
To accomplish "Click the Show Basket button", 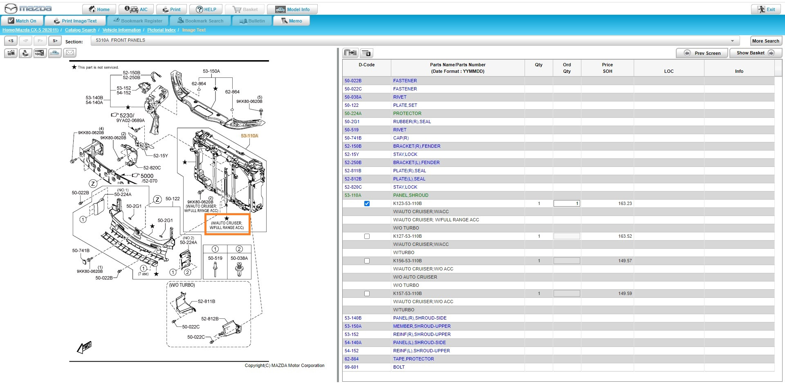I will click(x=756, y=53).
